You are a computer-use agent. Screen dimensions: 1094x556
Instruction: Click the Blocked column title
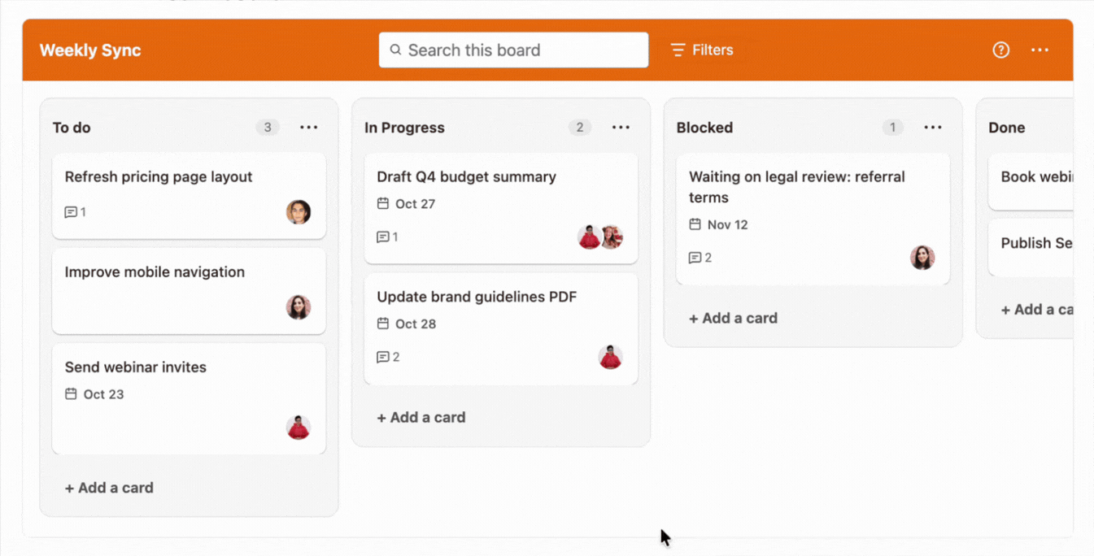704,128
